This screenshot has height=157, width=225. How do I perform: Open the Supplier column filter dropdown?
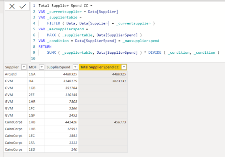click(x=24, y=67)
